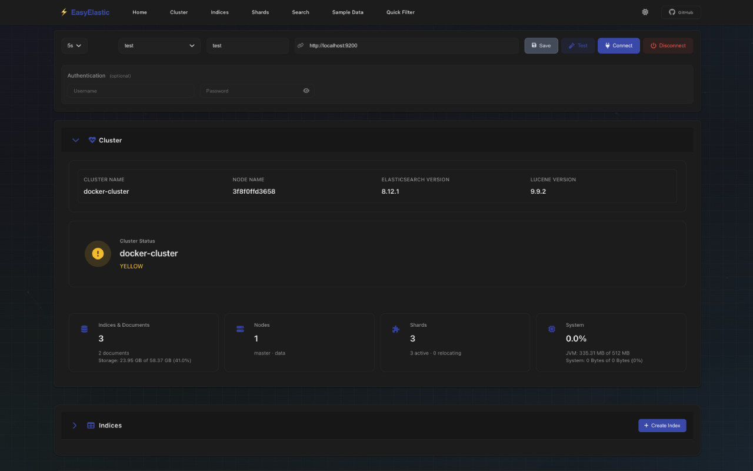
Task: Click the Username input field
Action: click(131, 91)
